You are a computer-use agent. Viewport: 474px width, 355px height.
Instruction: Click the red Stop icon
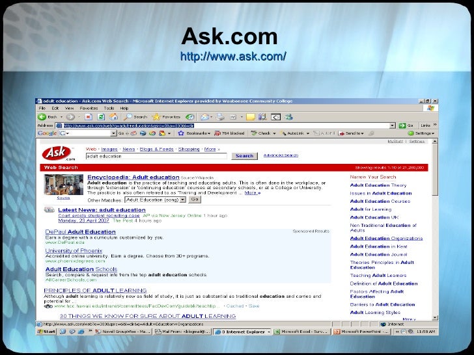[89, 117]
